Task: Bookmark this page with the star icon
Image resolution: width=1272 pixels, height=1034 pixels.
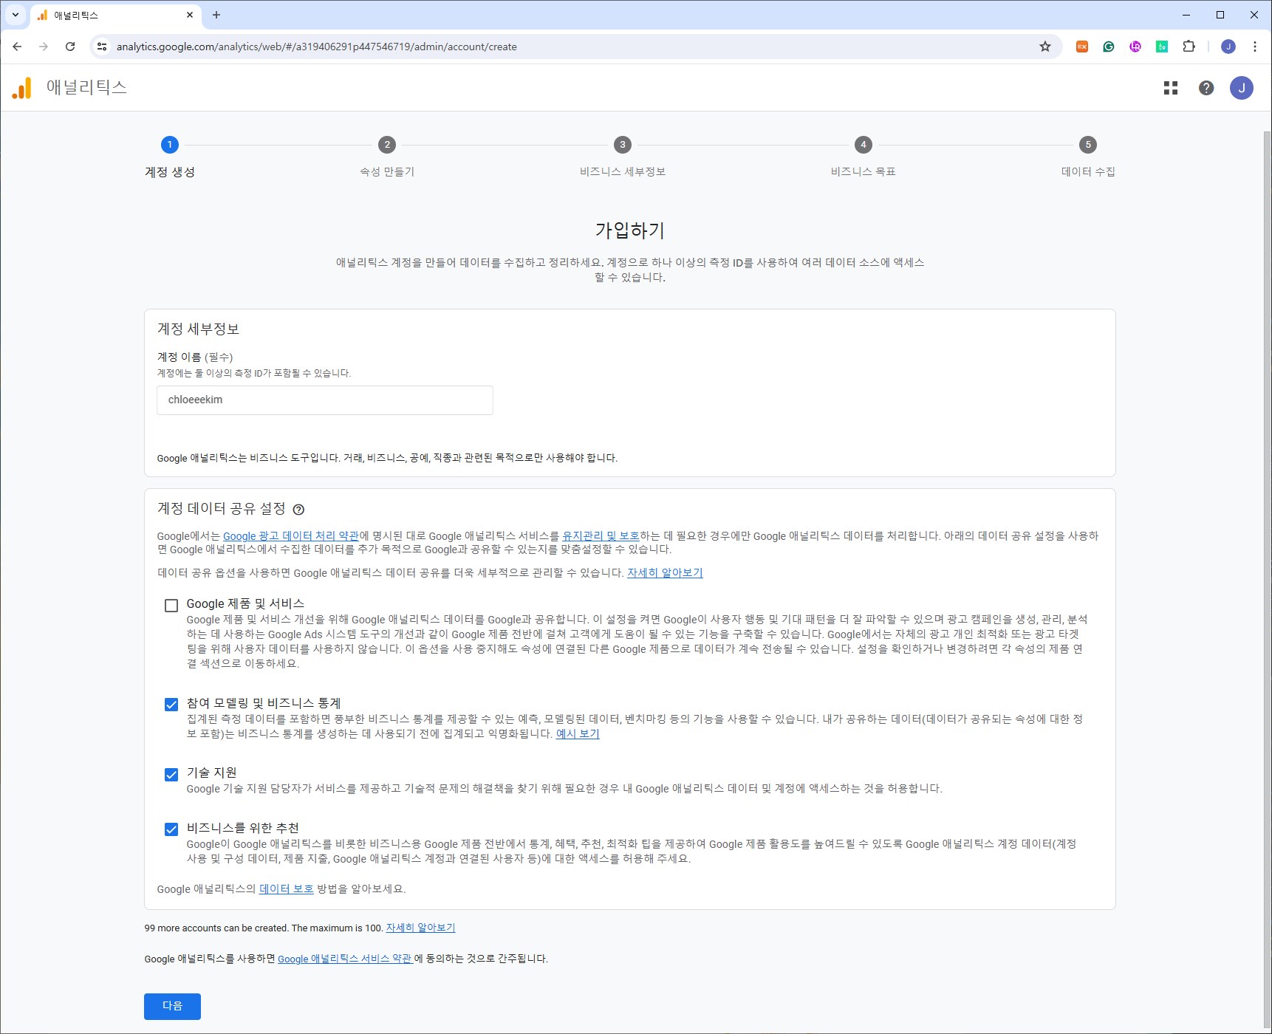Action: pyautogui.click(x=1045, y=47)
